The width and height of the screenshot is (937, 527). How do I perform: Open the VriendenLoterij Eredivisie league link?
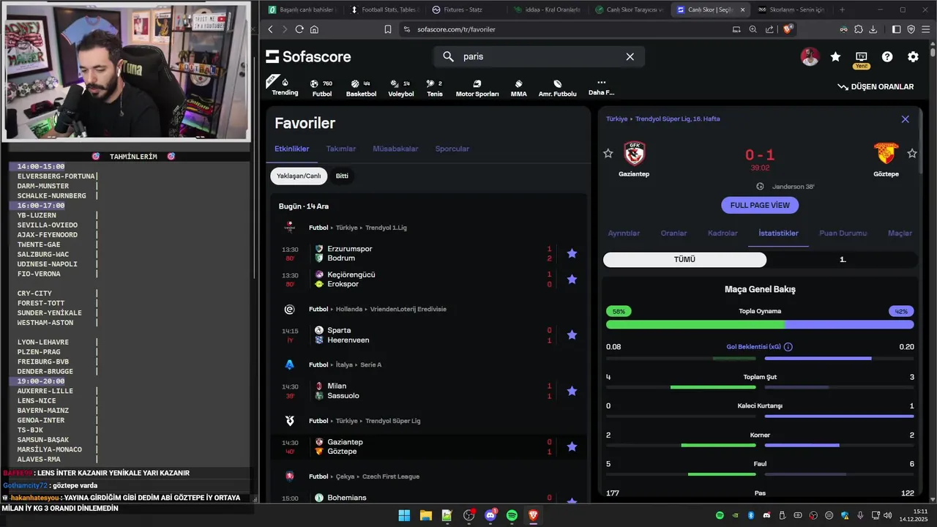tap(408, 309)
